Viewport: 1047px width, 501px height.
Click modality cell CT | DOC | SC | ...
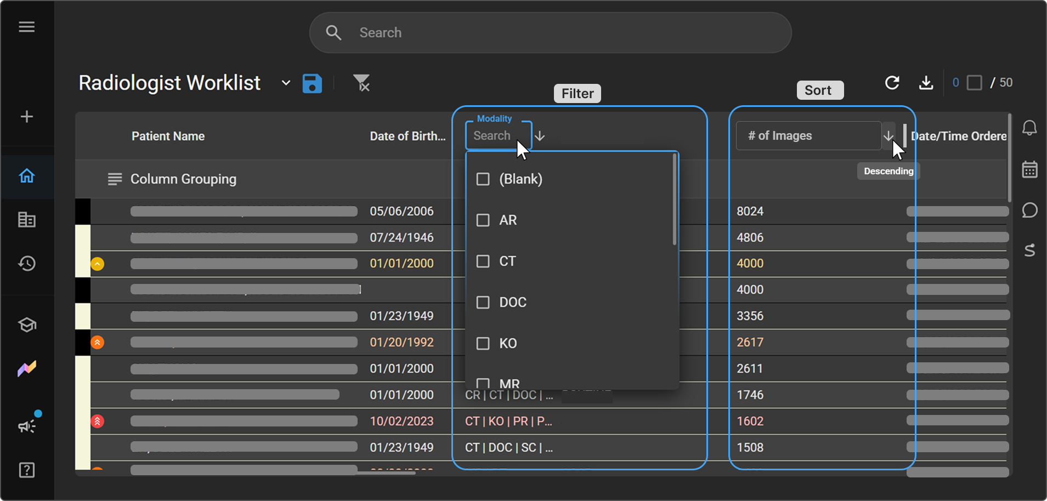click(509, 448)
